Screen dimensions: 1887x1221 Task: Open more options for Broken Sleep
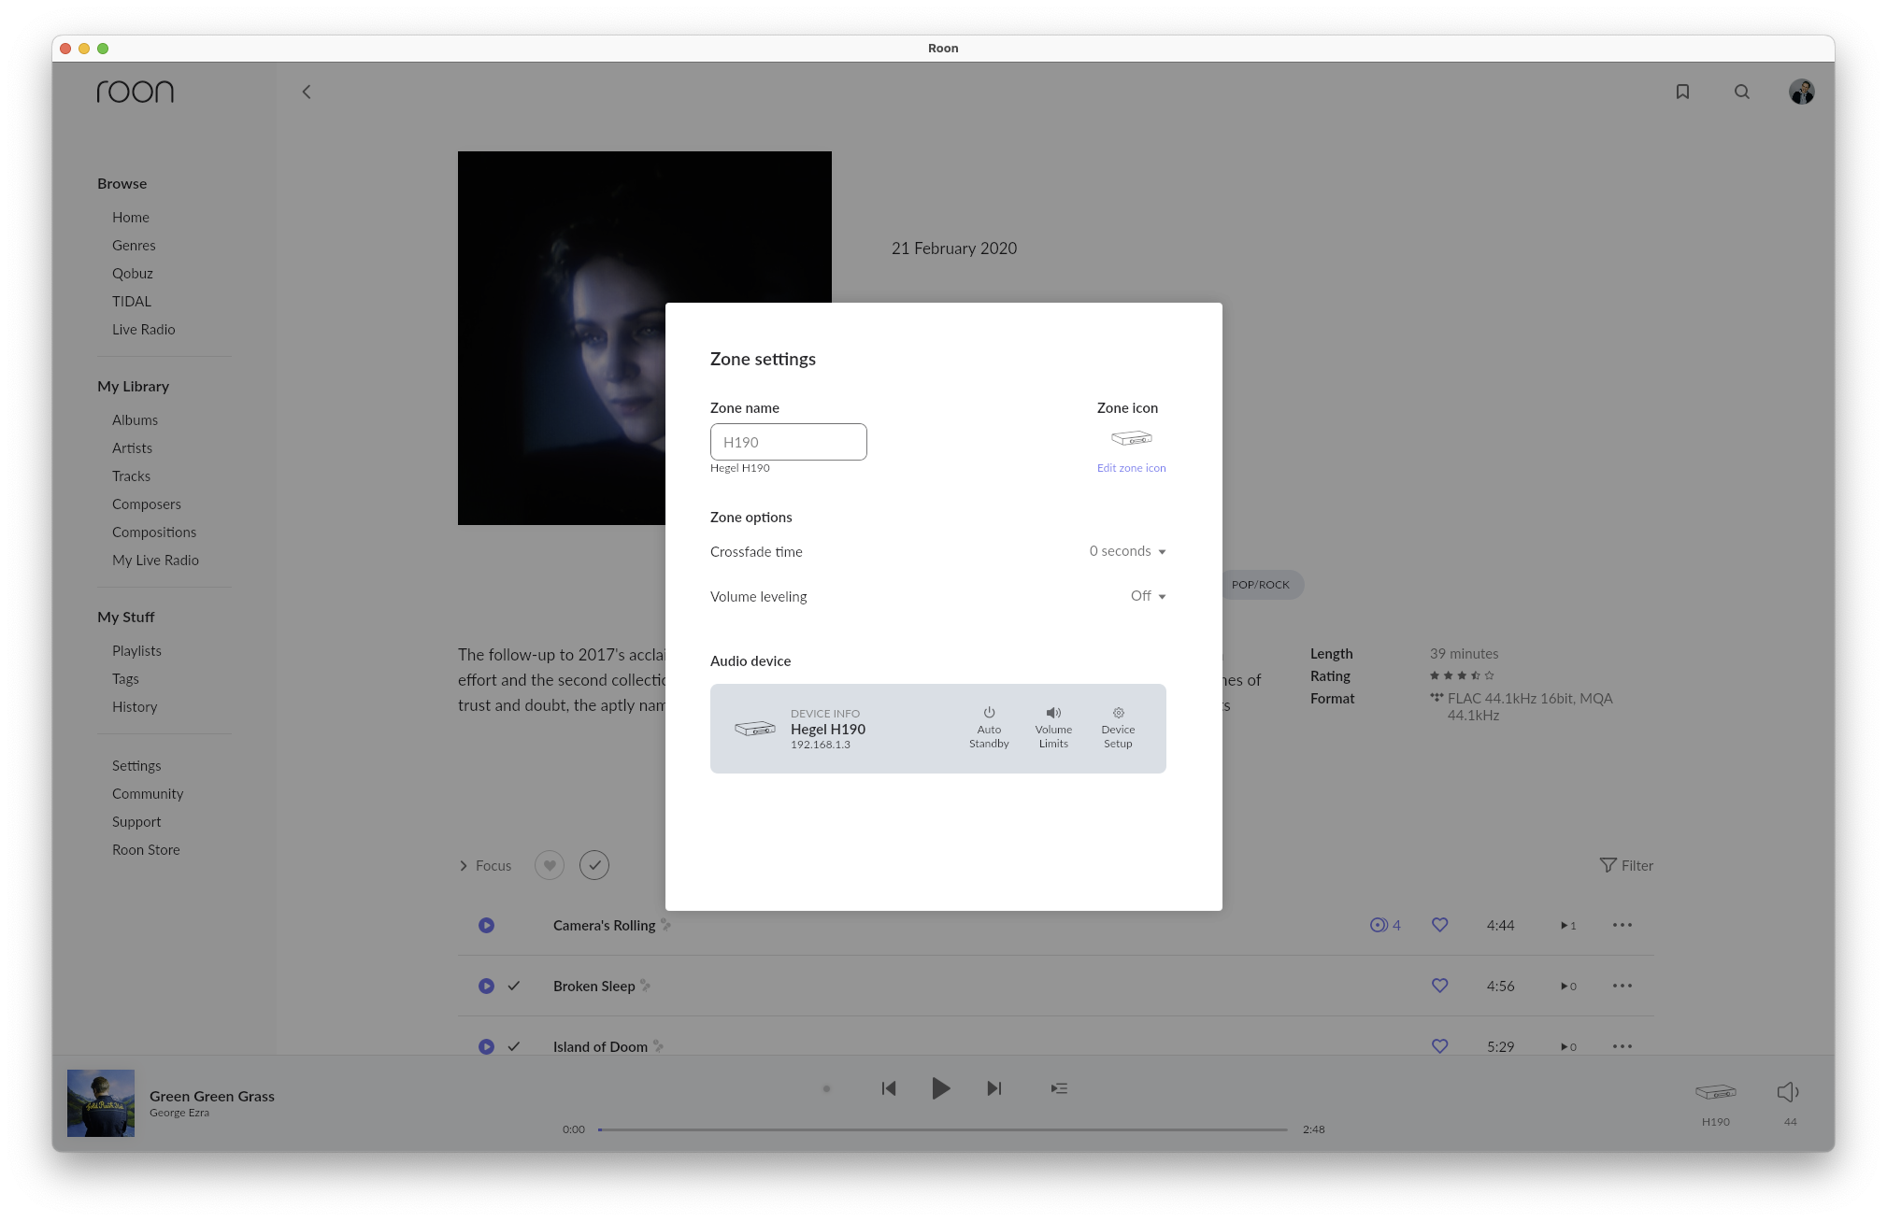[x=1623, y=986]
